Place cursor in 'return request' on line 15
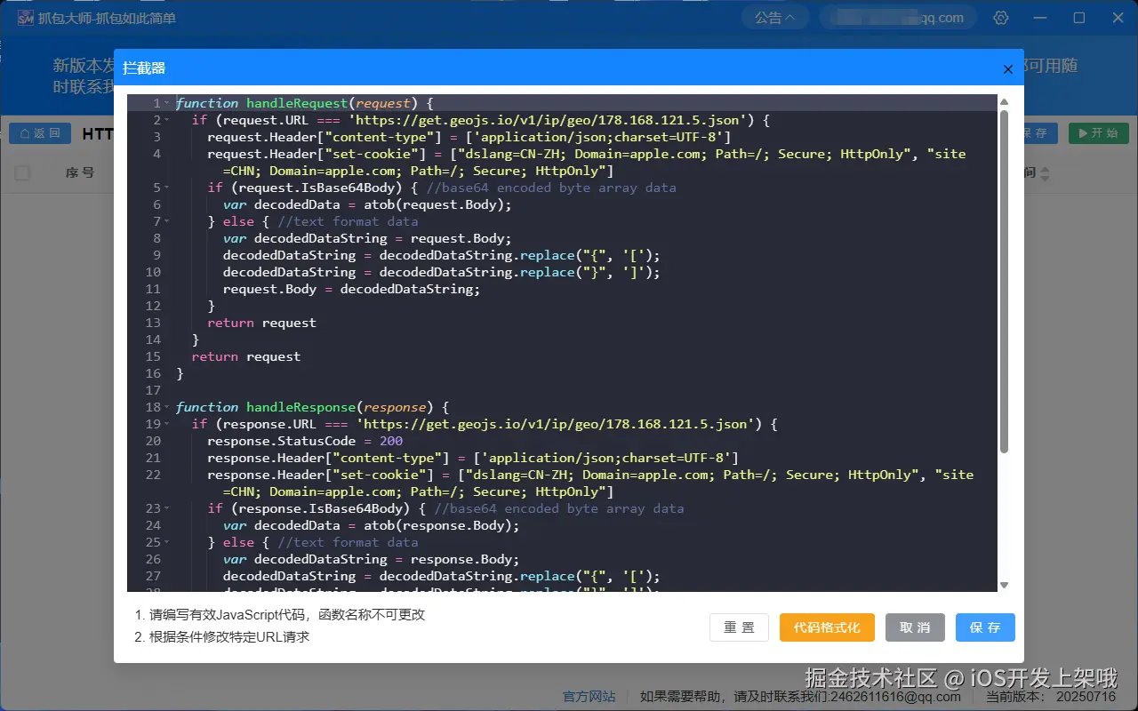1138x711 pixels. pyautogui.click(x=246, y=356)
